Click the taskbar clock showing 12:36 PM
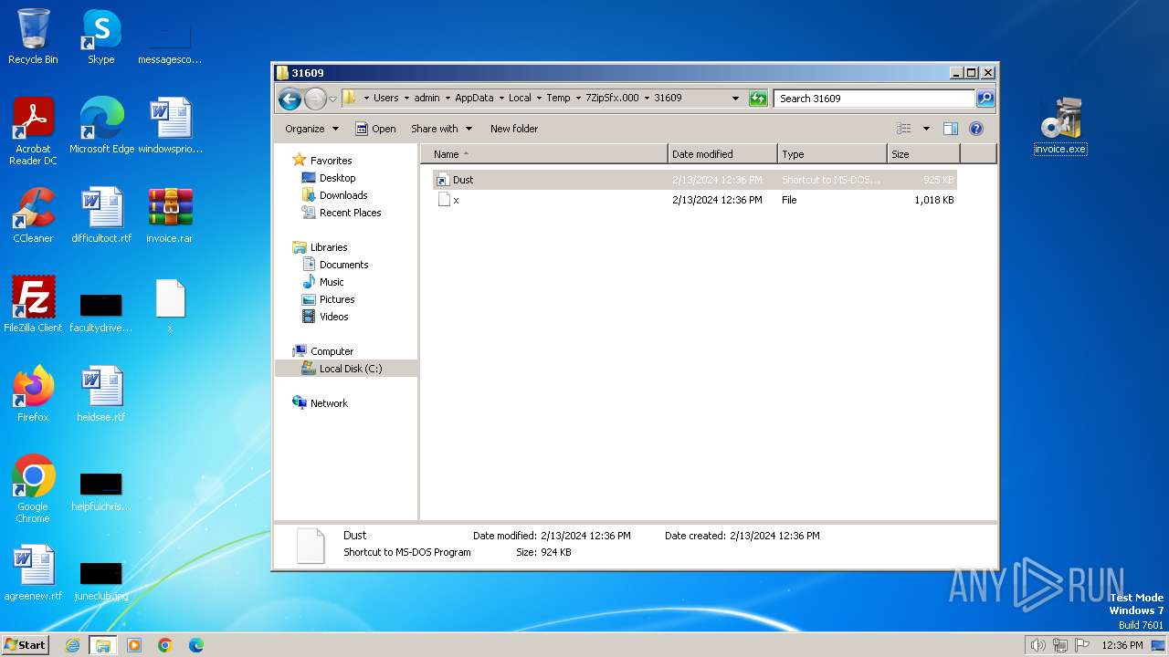Image resolution: width=1169 pixels, height=657 pixels. (x=1122, y=645)
